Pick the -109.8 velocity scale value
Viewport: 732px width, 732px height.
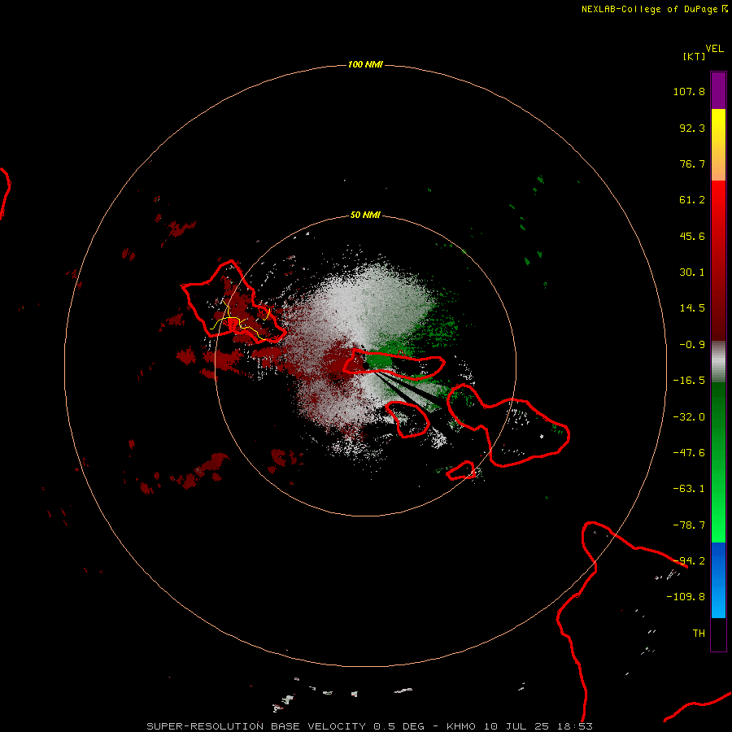[x=686, y=597]
